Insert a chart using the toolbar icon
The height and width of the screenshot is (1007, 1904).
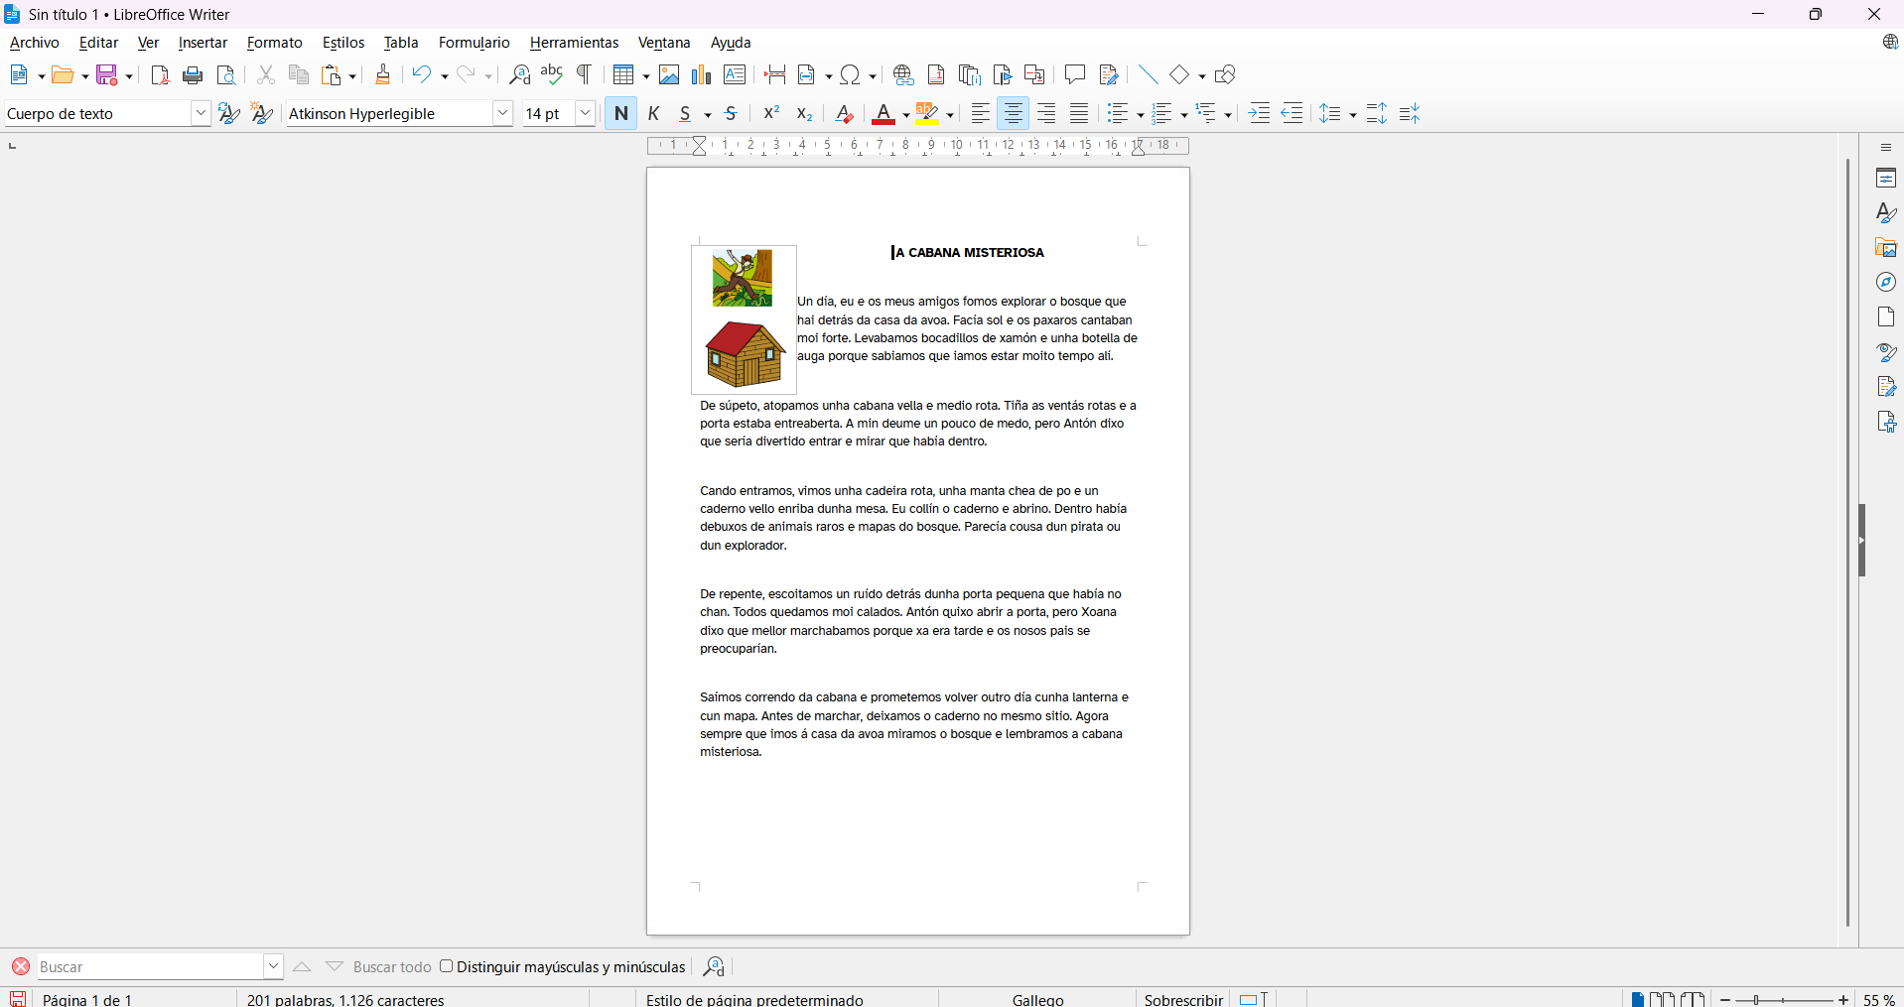pos(702,75)
